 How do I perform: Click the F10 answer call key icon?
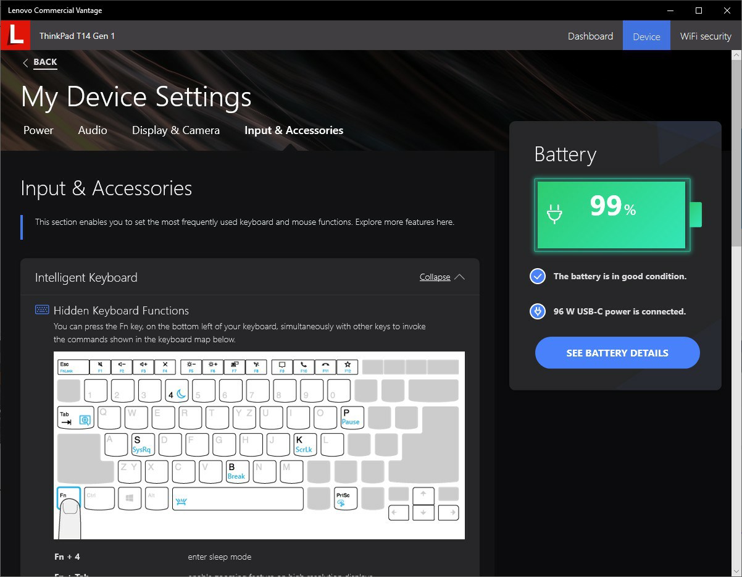point(304,367)
